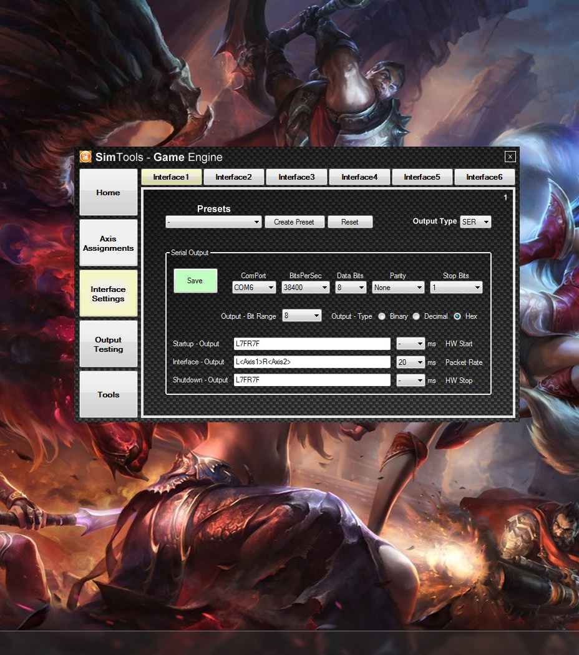
Task: Select the Hex output type radio button
Action: (x=457, y=316)
